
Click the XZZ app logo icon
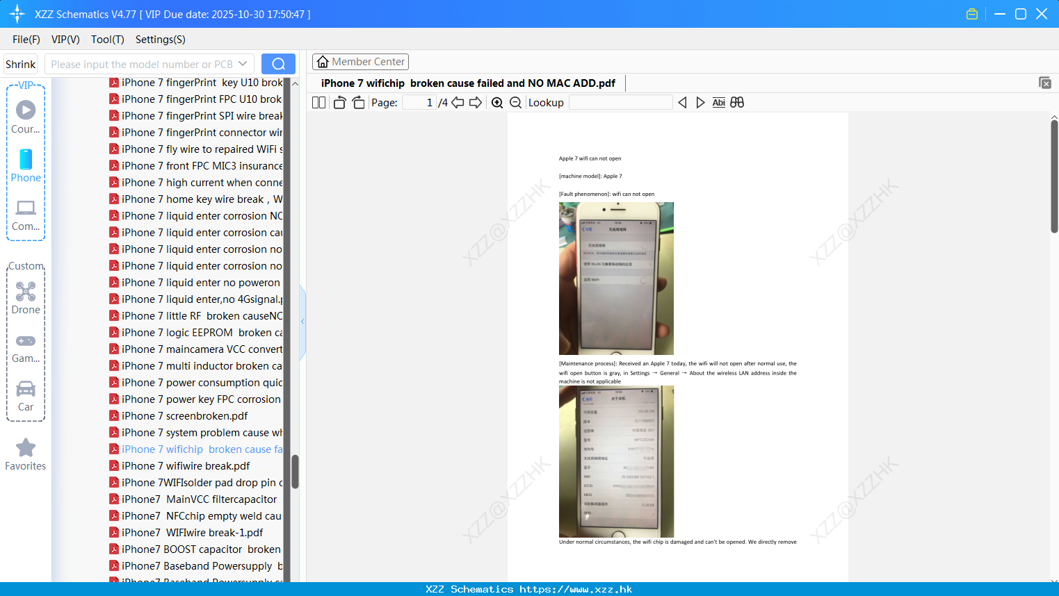(17, 14)
